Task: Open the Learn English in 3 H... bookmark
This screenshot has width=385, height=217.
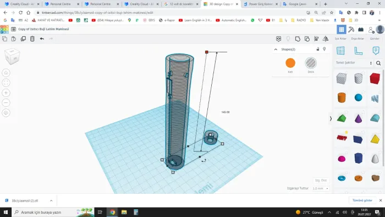Action: [x=195, y=20]
